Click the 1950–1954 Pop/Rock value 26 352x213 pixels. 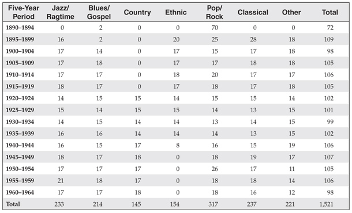[215, 169]
